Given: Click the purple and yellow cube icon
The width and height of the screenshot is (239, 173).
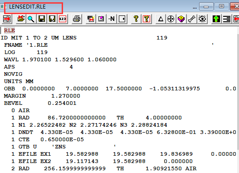Looking at the screenshot, I should click(x=181, y=19).
